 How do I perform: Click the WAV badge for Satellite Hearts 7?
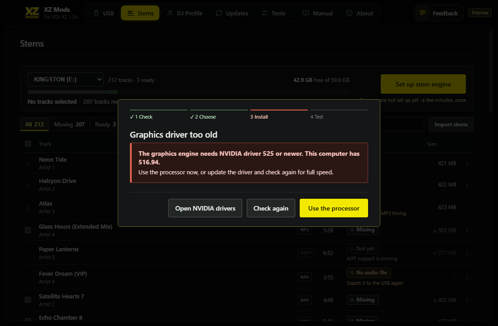pos(305,300)
